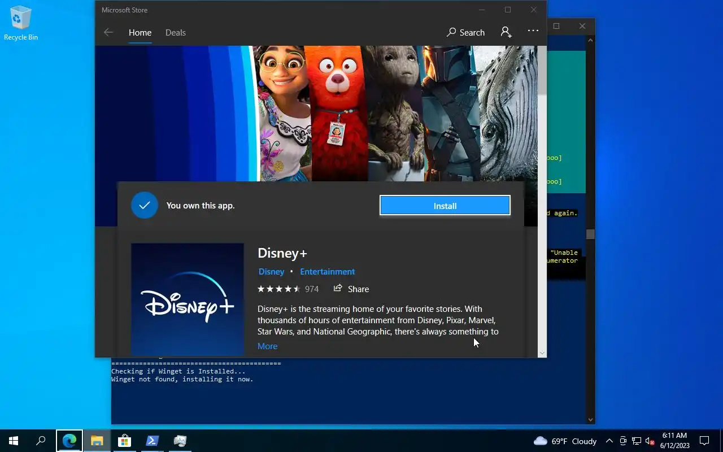Expand description with More link

click(x=268, y=346)
